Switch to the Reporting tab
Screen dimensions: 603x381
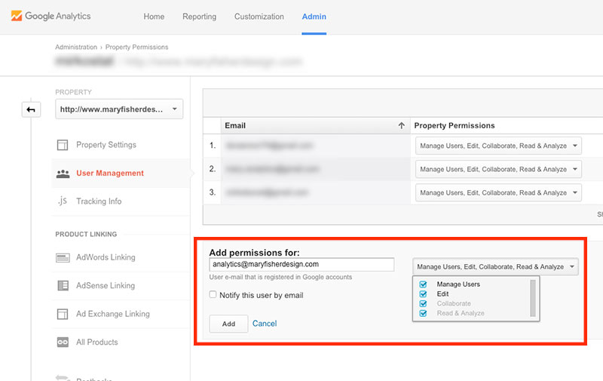click(199, 17)
